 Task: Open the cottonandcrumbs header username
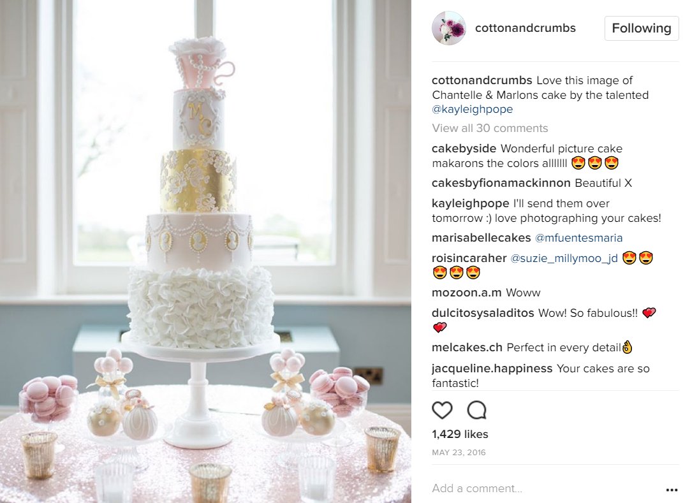tap(525, 28)
